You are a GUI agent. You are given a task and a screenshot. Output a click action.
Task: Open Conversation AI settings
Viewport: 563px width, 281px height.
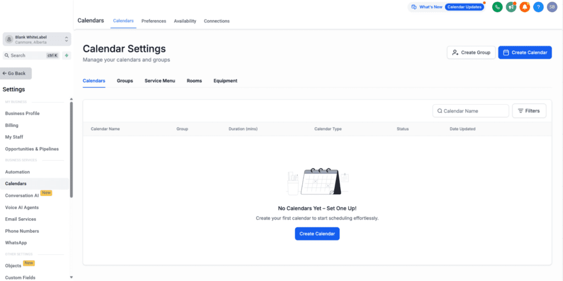(22, 196)
